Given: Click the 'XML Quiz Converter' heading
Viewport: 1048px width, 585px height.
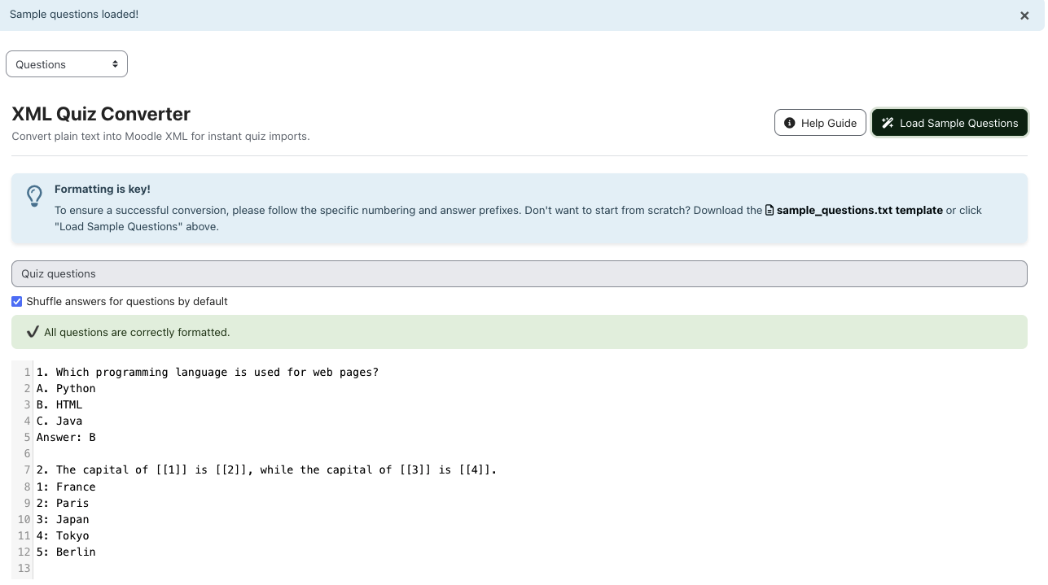Looking at the screenshot, I should click(x=101, y=114).
